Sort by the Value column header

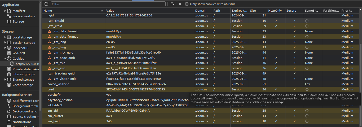point(149,11)
